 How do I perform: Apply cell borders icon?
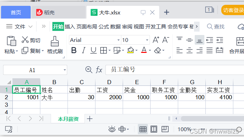103,50
